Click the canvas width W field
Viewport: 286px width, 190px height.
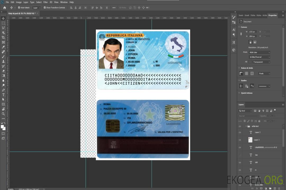tap(252, 32)
